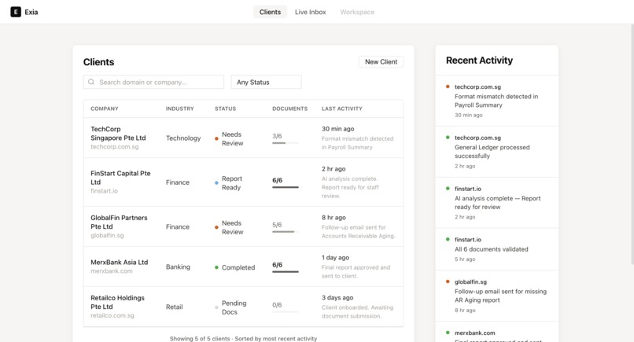Open Retailco Holdings Pte Ltd client row
The width and height of the screenshot is (634, 342).
point(243,307)
